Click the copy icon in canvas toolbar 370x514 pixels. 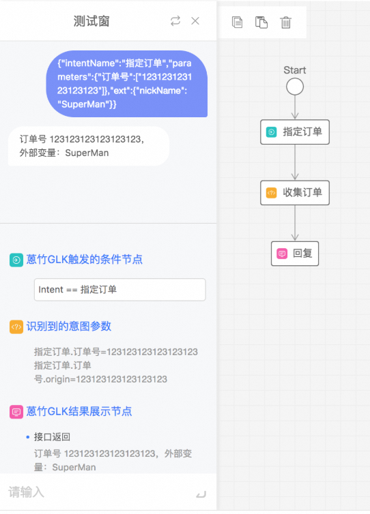click(237, 22)
